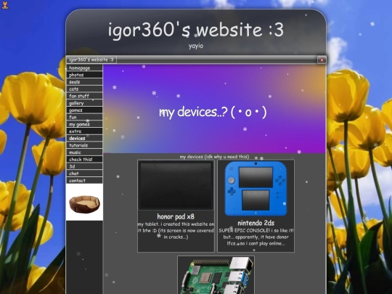Select fan stuff in sidebar
Viewport: 392px width, 294px height.
[x=84, y=96]
